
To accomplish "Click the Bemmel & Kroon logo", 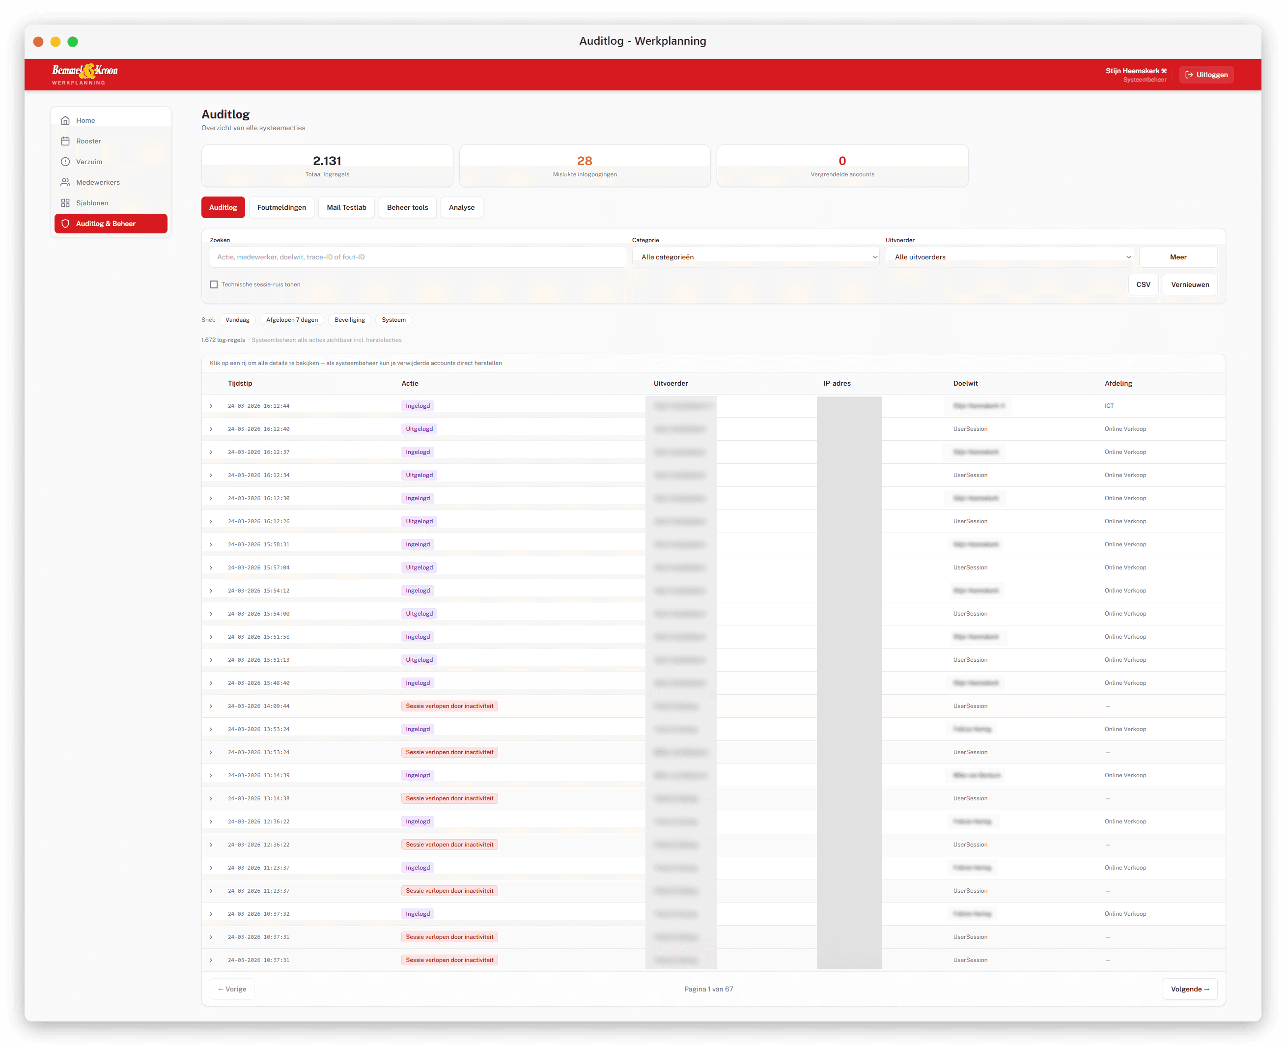I will [84, 74].
